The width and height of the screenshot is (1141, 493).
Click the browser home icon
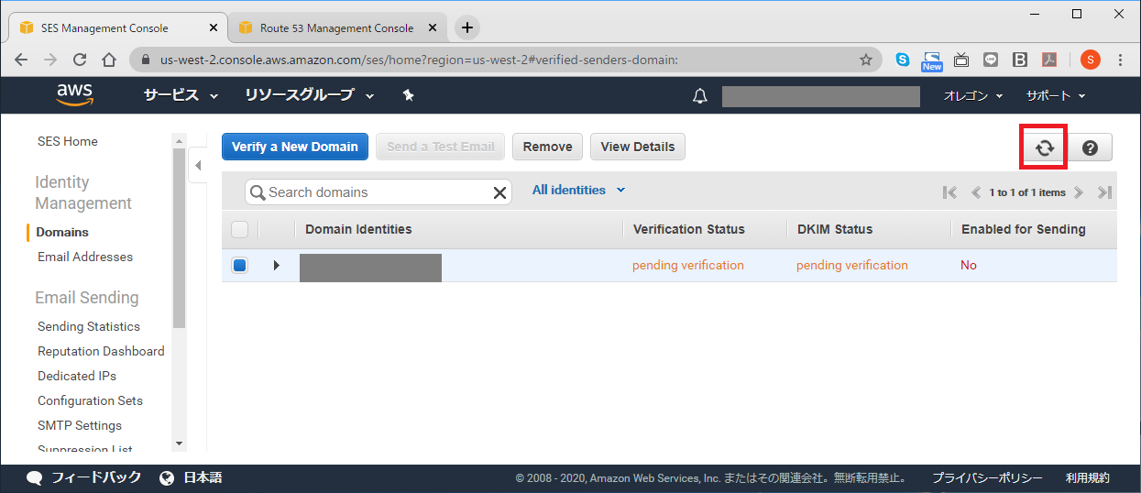[109, 60]
